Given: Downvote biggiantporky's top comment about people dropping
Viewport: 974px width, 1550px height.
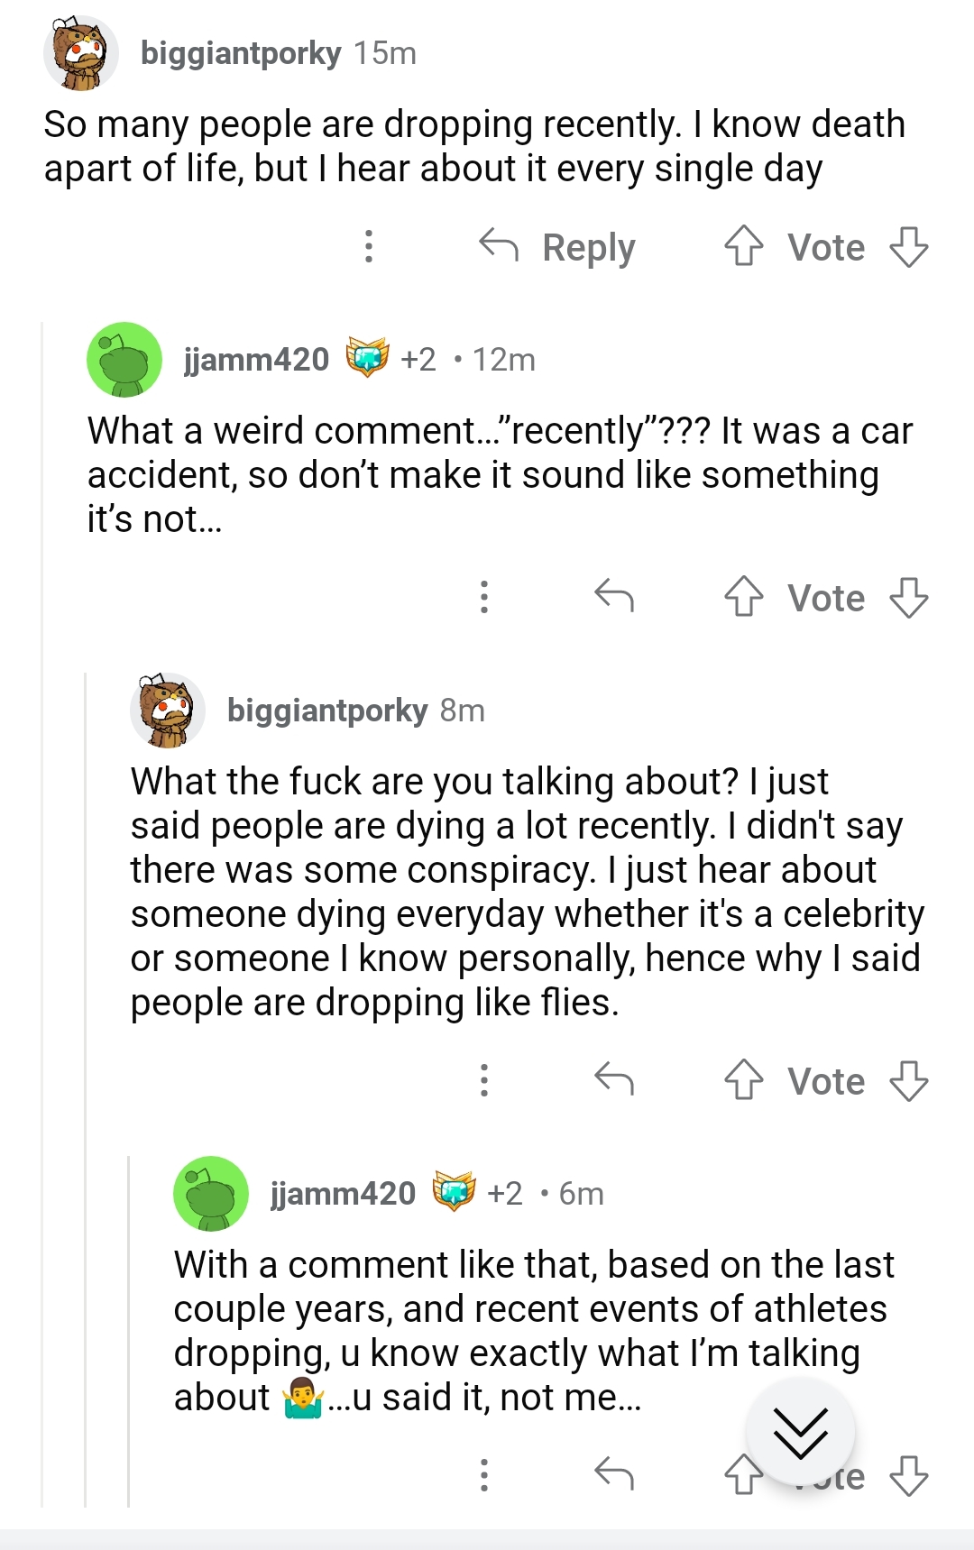Looking at the screenshot, I should click(x=908, y=247).
